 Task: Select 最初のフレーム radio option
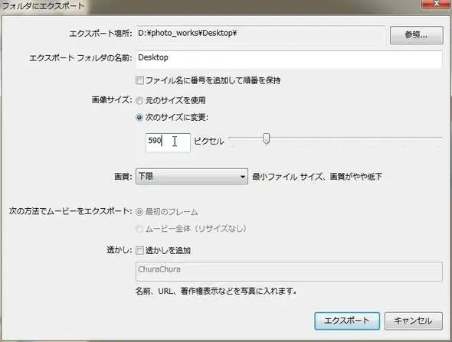(x=139, y=212)
